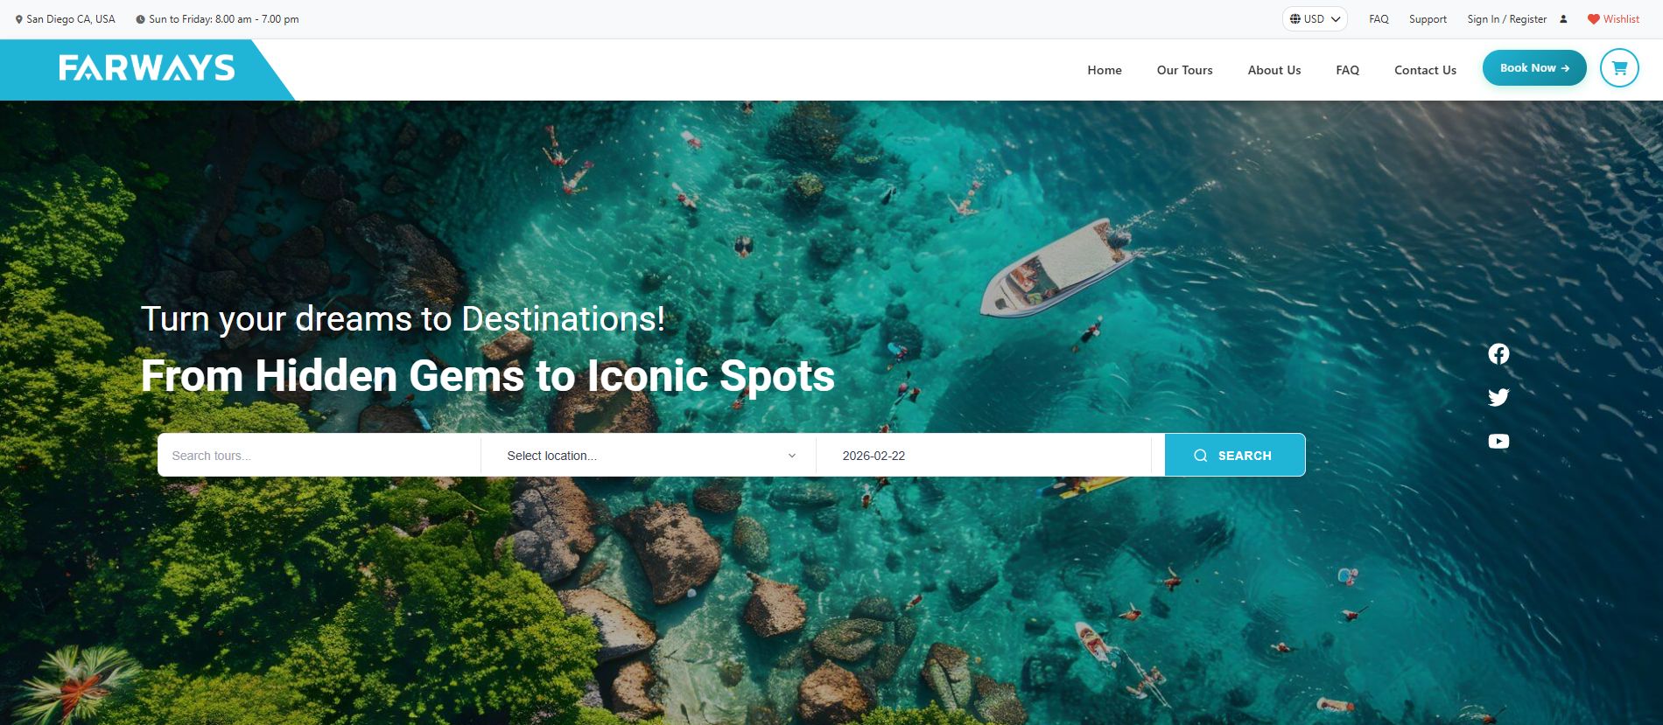Select Contact Us in navigation

pyautogui.click(x=1425, y=70)
